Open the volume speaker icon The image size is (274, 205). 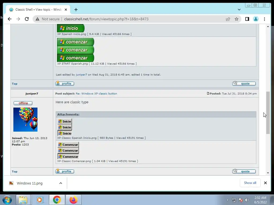(247, 200)
